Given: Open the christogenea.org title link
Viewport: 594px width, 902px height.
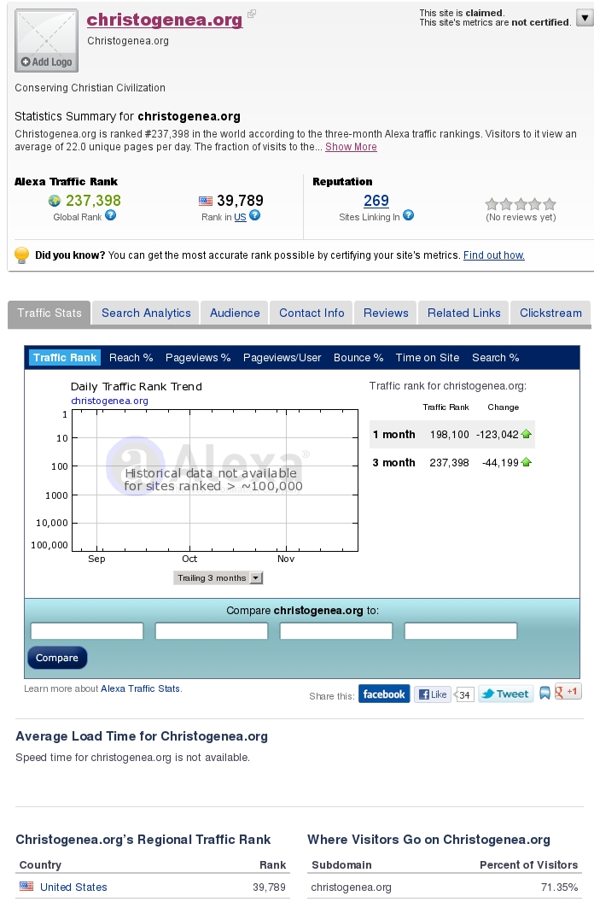Looking at the screenshot, I should coord(165,20).
